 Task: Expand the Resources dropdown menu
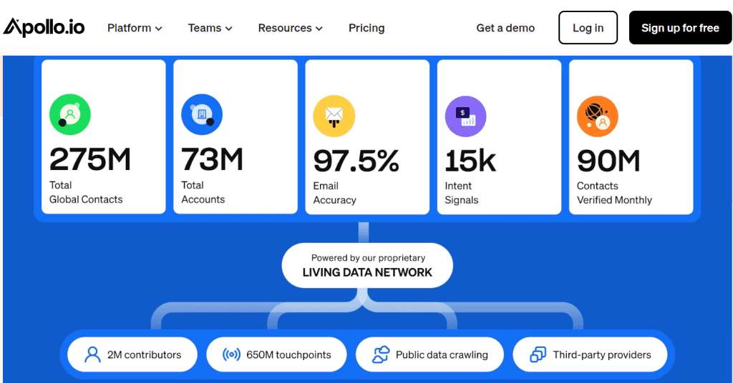[290, 28]
